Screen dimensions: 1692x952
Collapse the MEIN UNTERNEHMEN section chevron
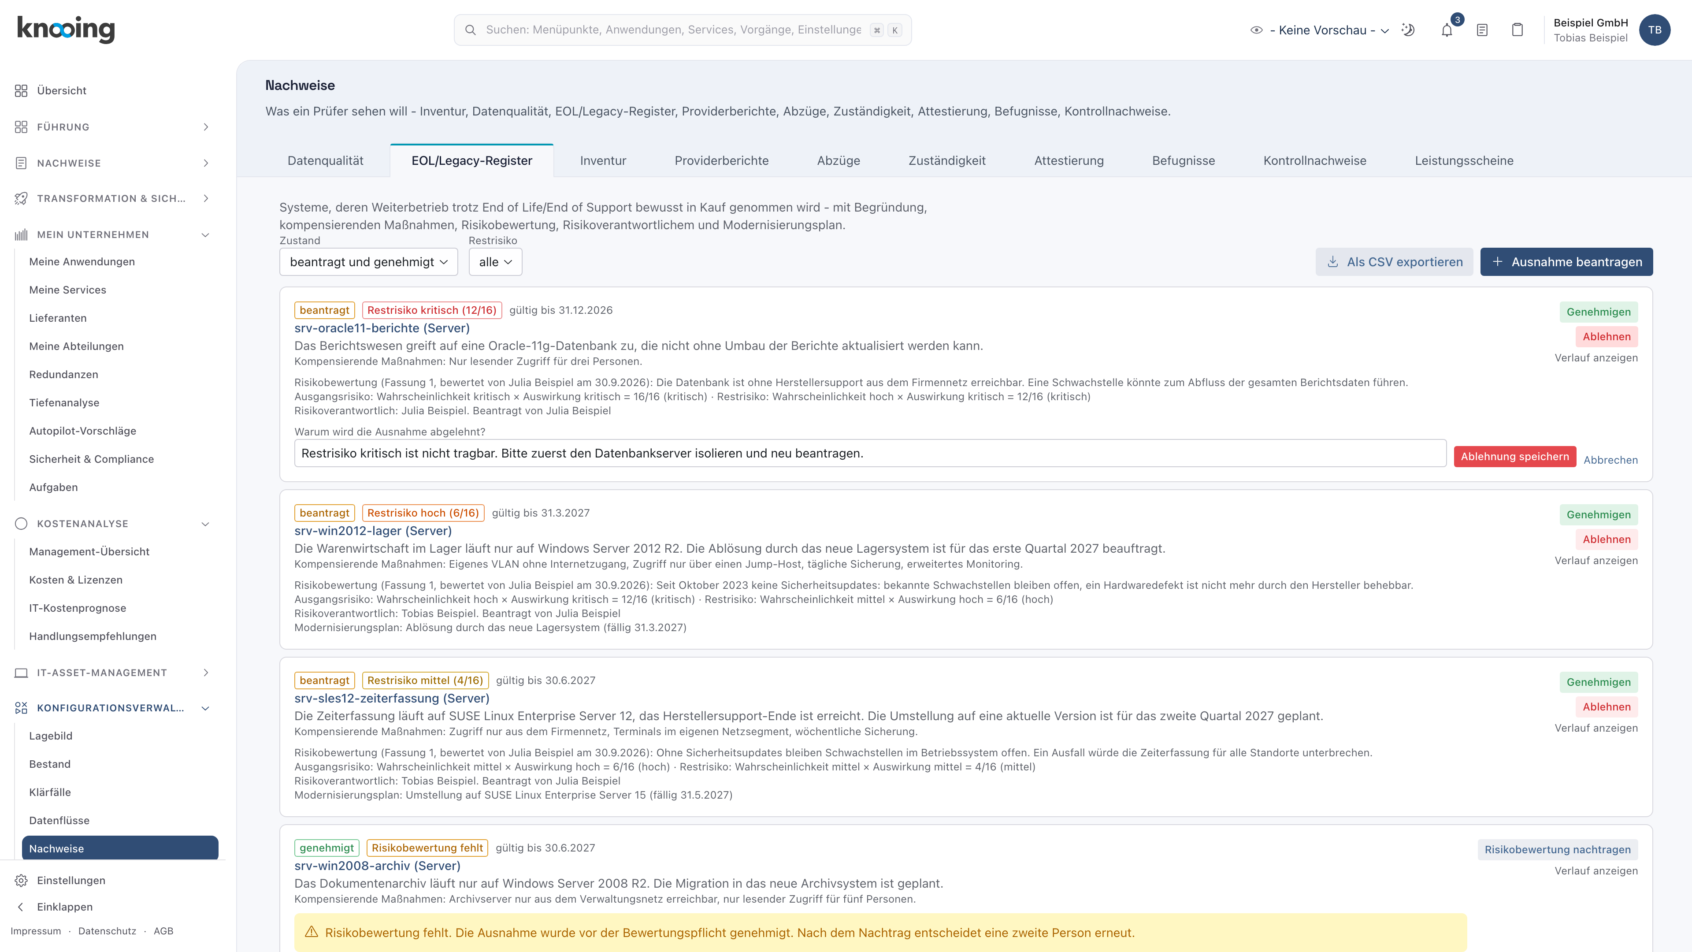206,234
